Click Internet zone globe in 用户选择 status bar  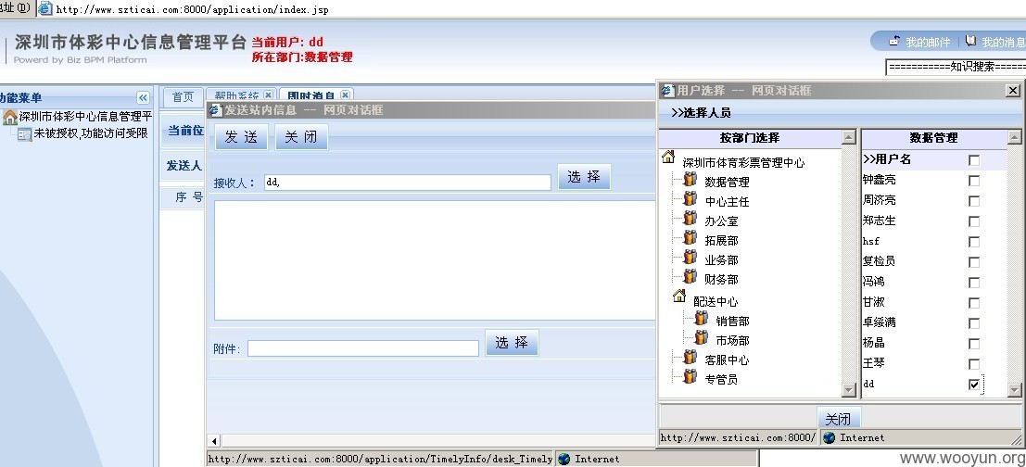829,437
